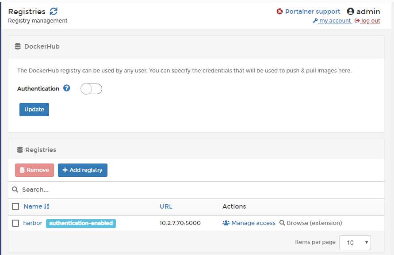Click Manage access for harbor

(253, 223)
